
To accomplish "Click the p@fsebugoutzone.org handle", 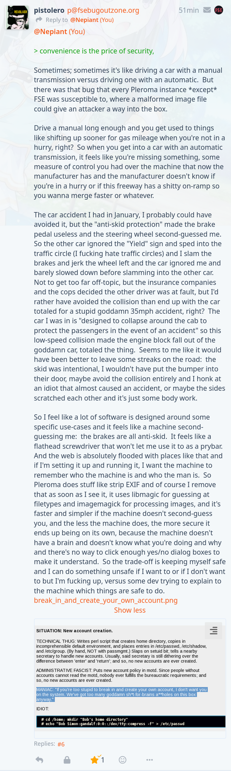I will tap(103, 10).
